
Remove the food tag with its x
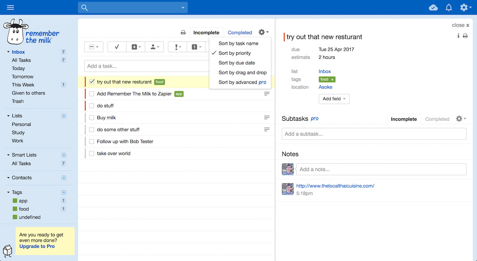click(x=332, y=79)
